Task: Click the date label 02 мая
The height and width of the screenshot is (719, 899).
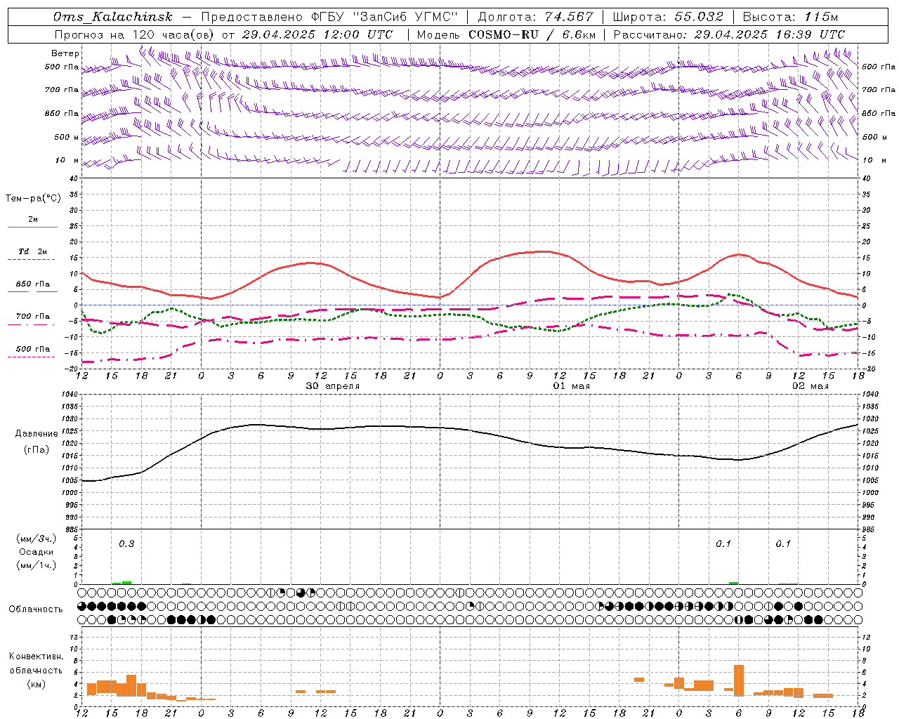Action: point(811,386)
